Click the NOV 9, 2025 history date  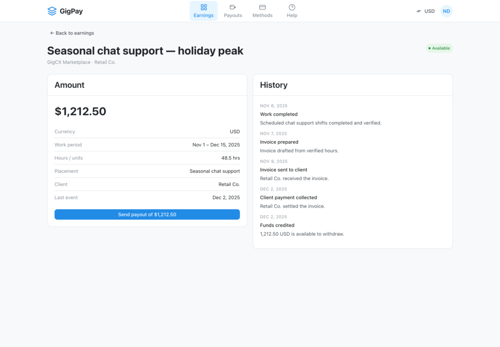273,161
